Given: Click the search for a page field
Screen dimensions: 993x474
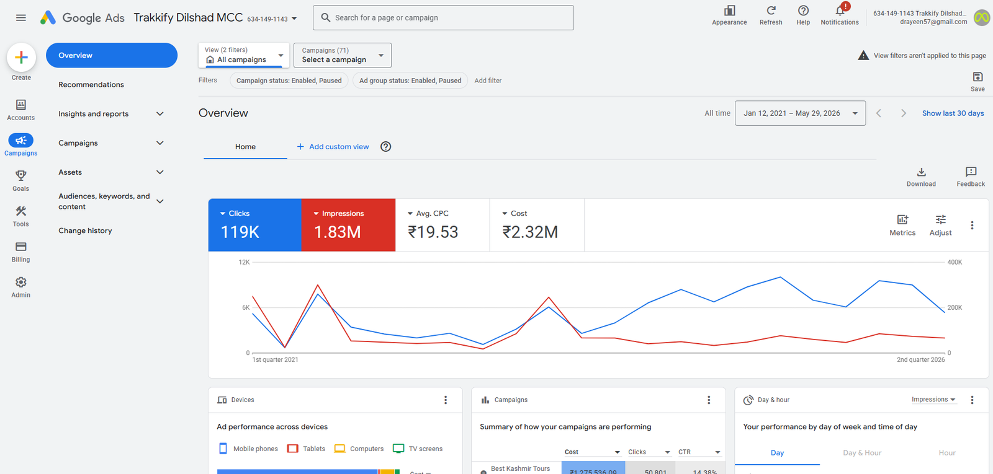Looking at the screenshot, I should (443, 18).
